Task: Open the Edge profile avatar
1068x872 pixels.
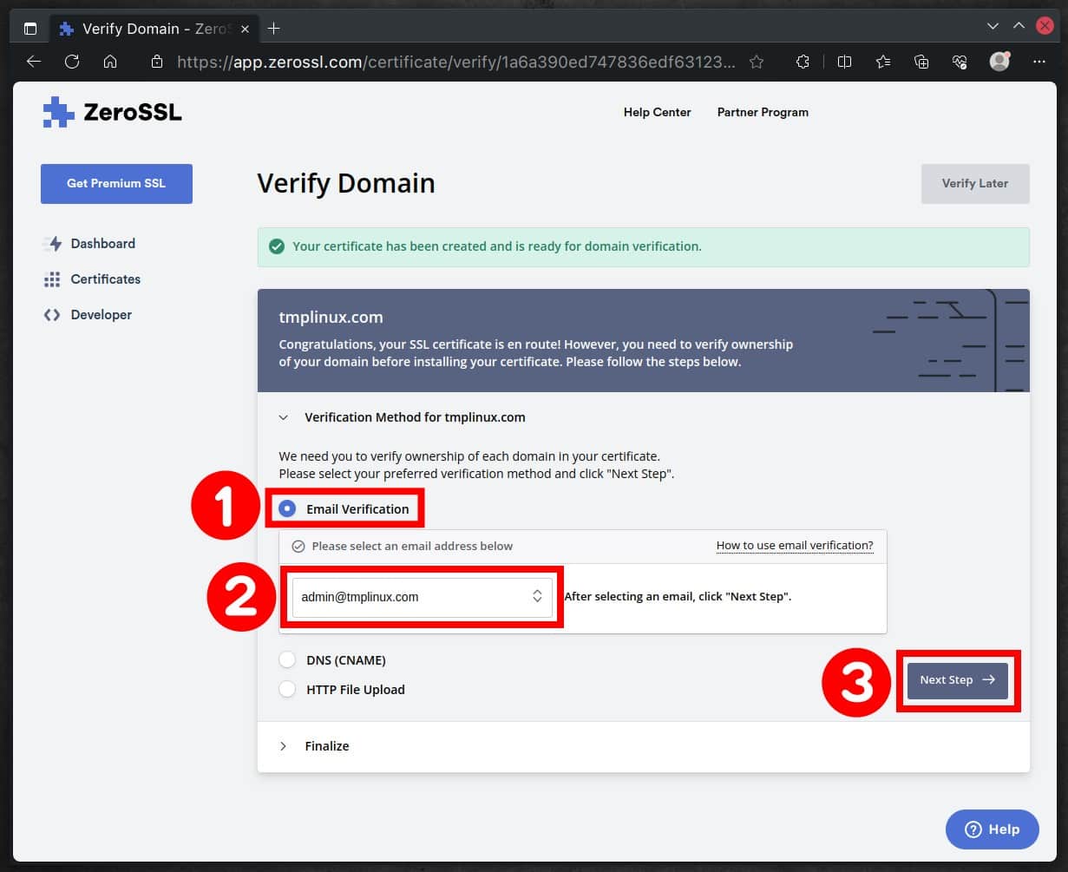Action: click(999, 62)
